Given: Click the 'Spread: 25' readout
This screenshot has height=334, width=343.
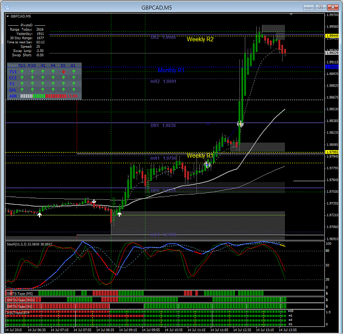Looking at the screenshot, I should coord(30,47).
